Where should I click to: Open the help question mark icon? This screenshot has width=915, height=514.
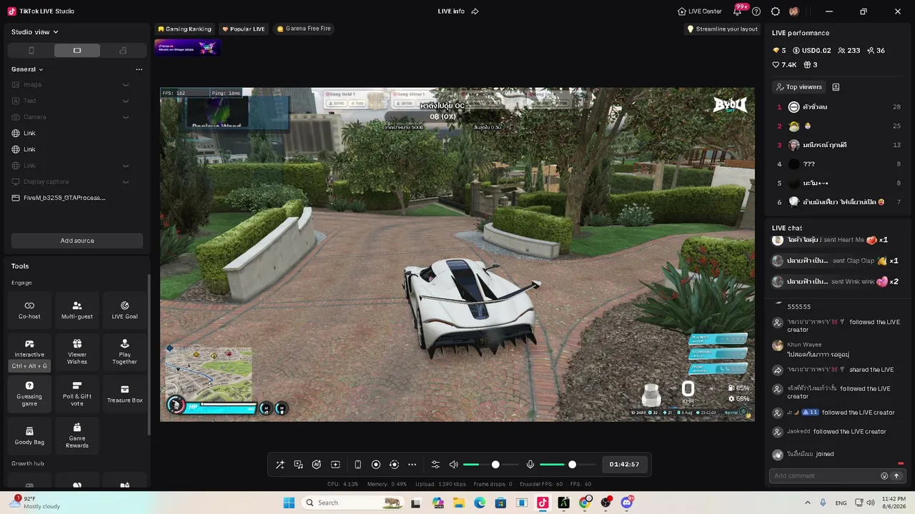[756, 11]
